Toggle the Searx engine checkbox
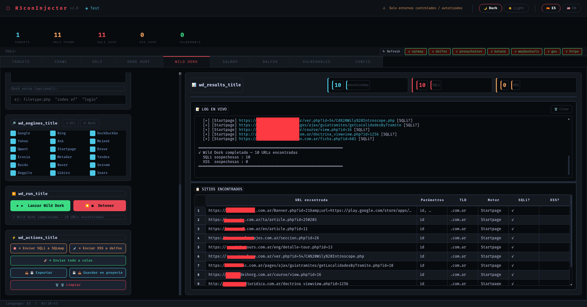The height and width of the screenshot is (307, 587). point(92,173)
